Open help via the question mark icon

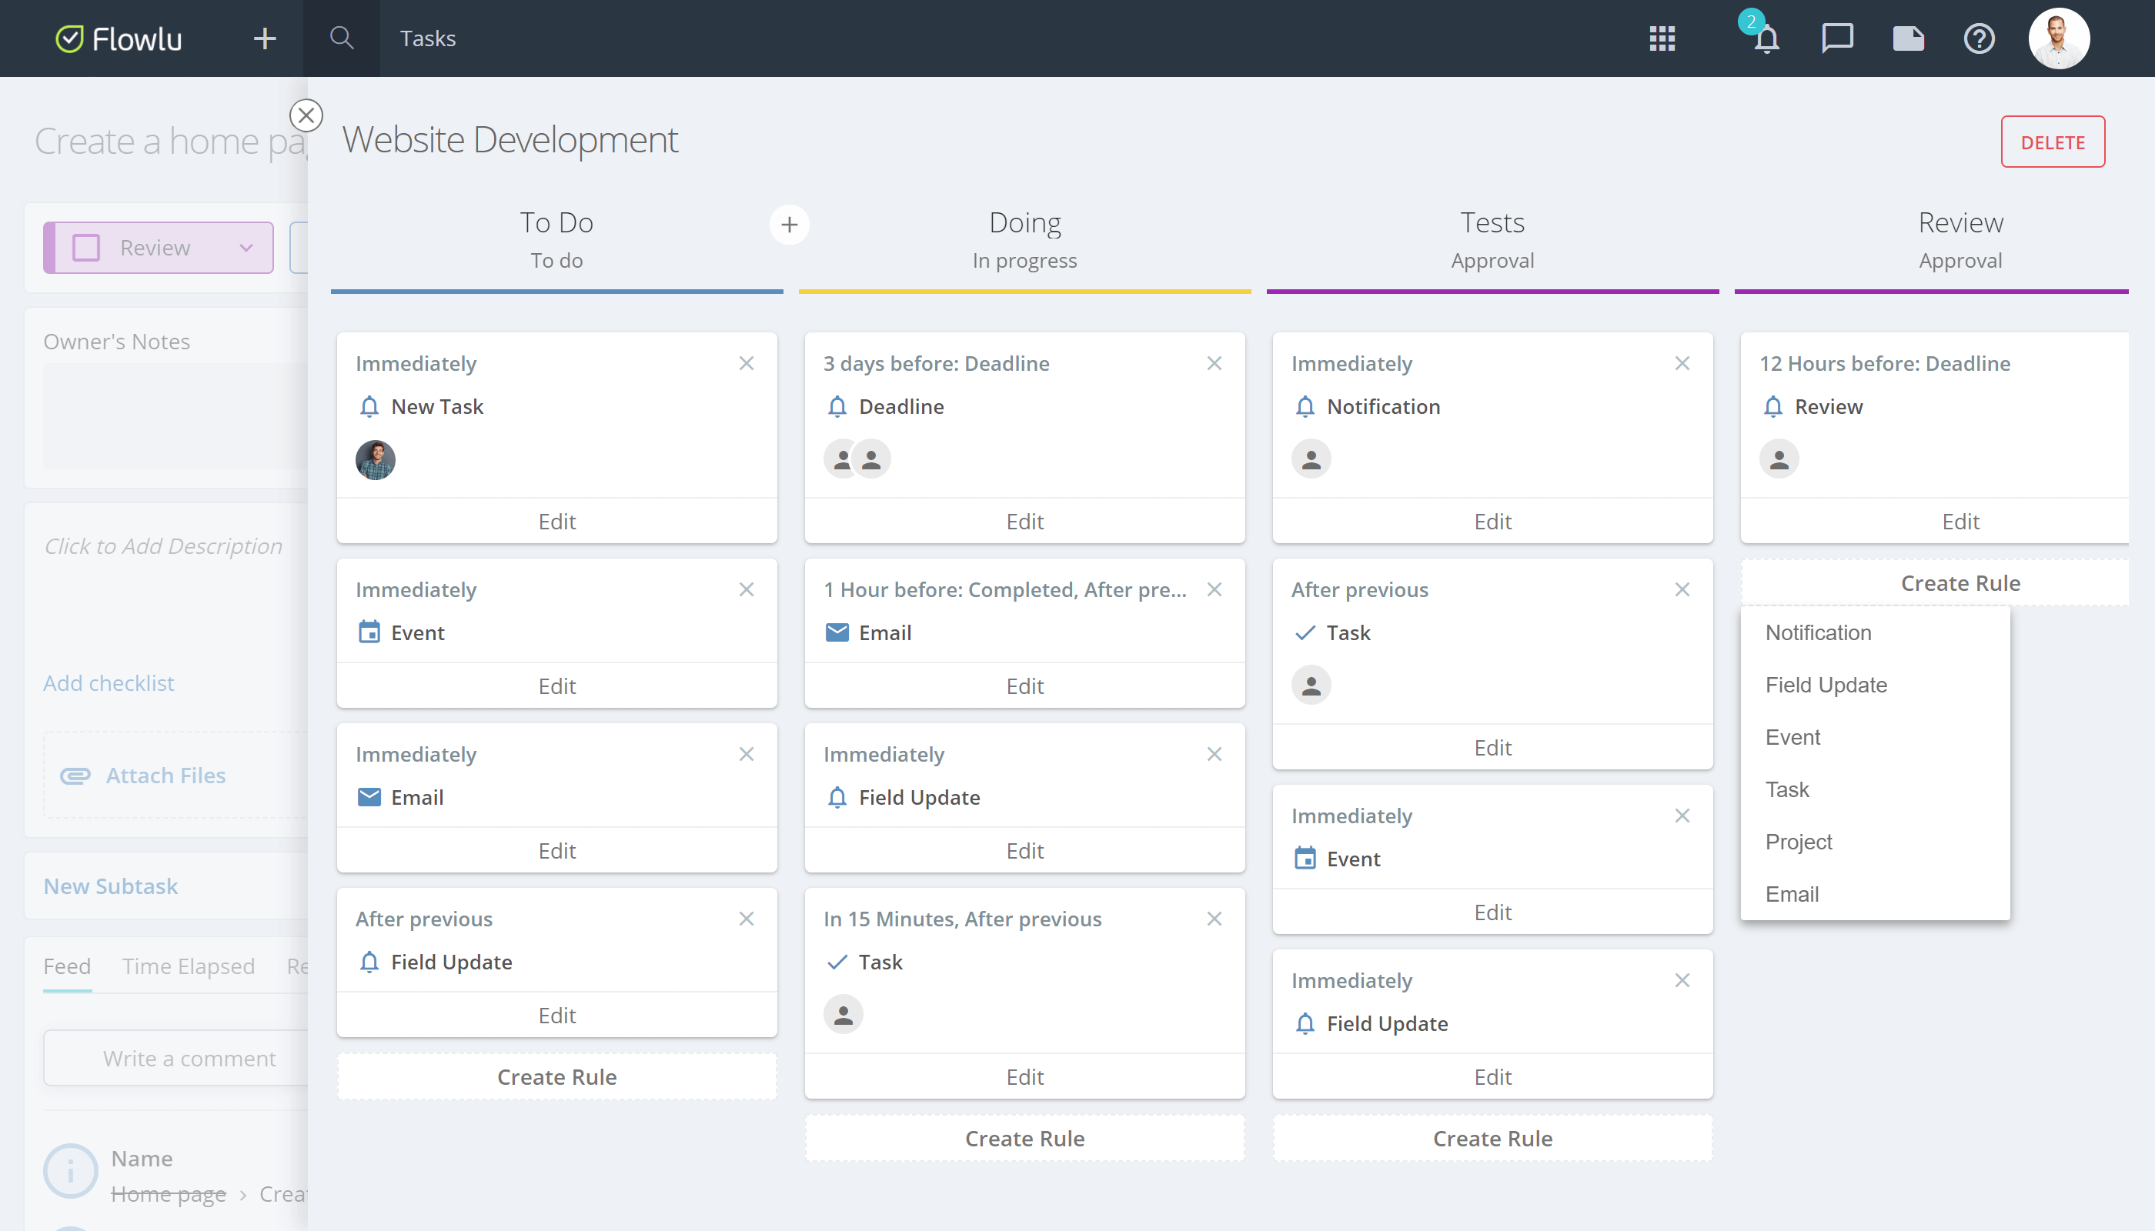tap(1979, 38)
